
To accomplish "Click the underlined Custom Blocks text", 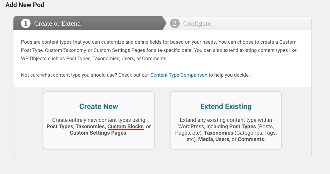I will click(126, 126).
